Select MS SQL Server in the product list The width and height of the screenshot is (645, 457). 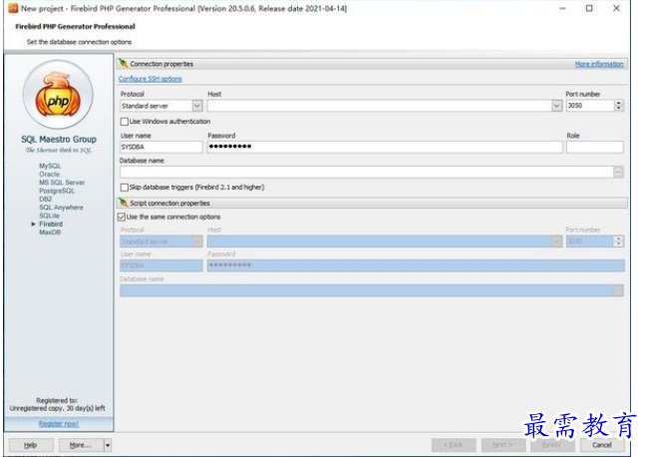(x=62, y=183)
